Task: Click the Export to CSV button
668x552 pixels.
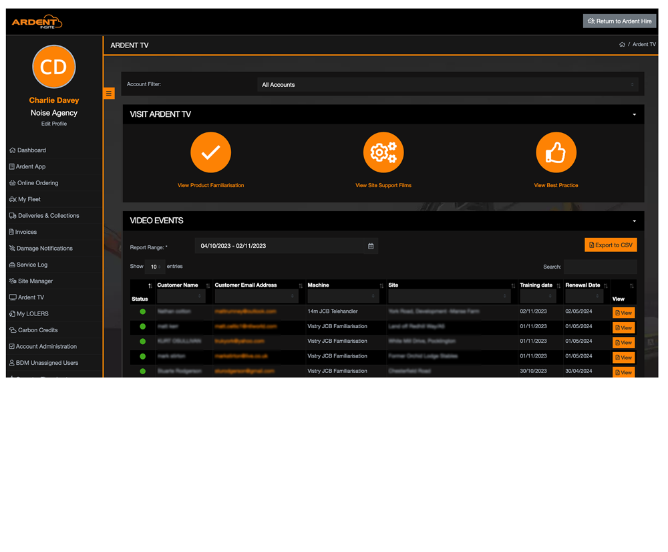Action: point(611,245)
